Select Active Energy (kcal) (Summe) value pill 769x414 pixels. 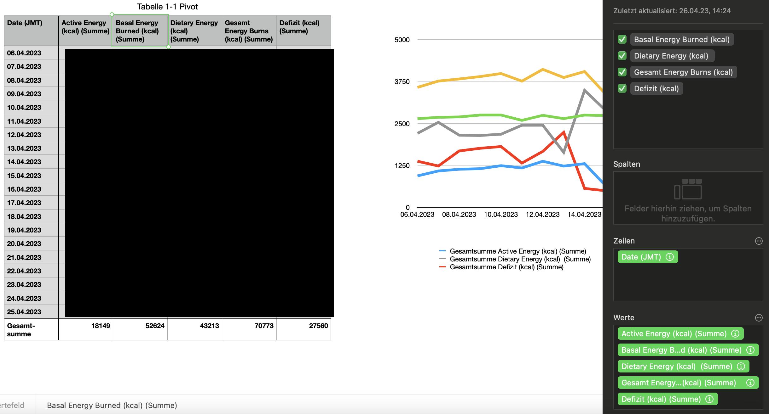[x=674, y=334]
